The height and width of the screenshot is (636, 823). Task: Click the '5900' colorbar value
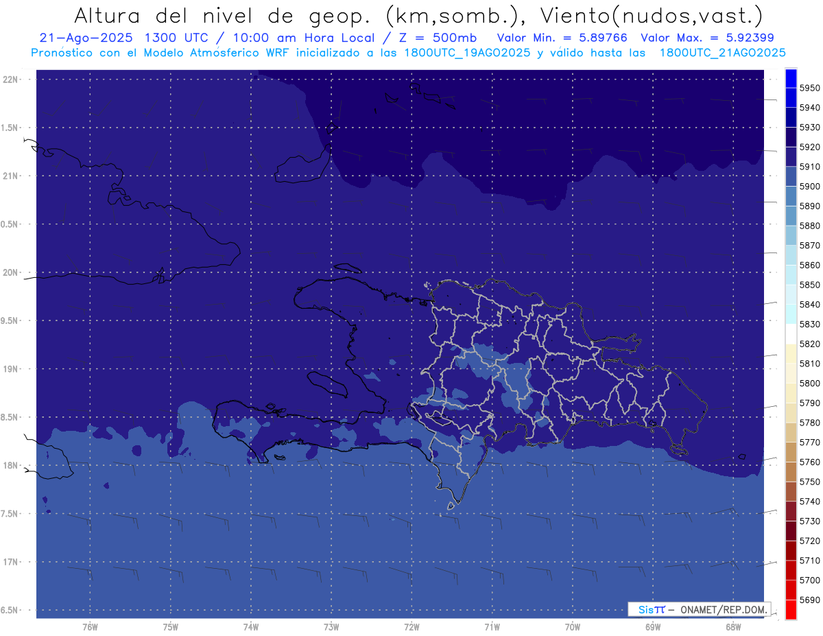click(x=810, y=186)
